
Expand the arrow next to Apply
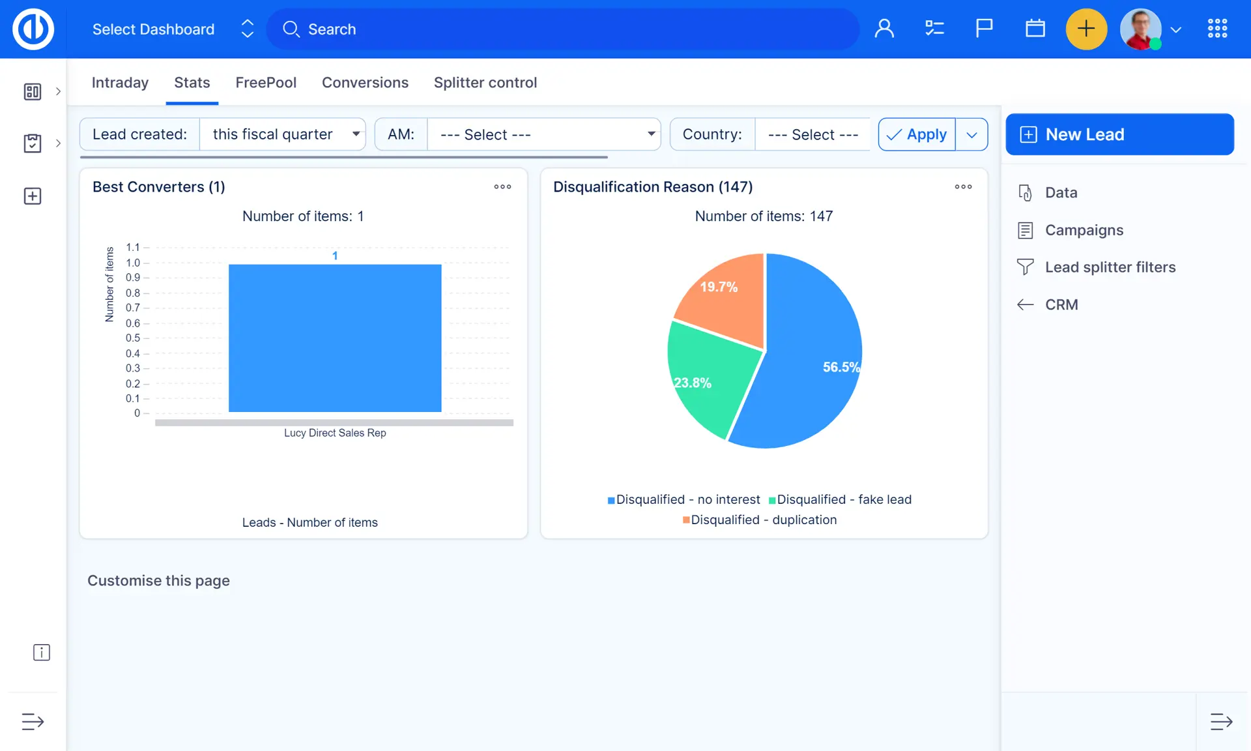coord(971,134)
